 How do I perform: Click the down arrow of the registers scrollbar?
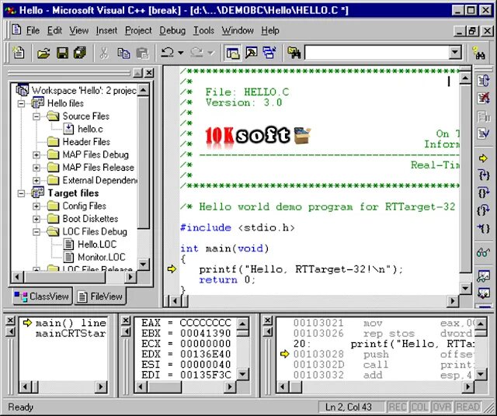coord(243,375)
